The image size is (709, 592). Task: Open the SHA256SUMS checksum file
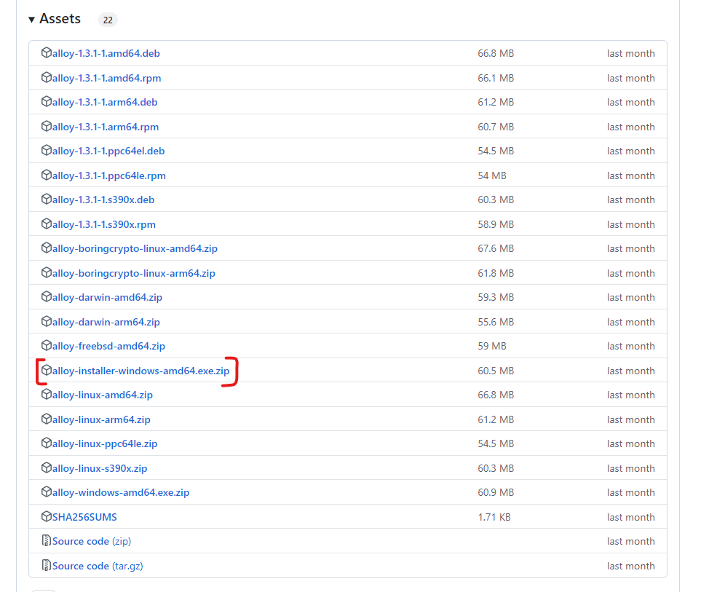[84, 517]
